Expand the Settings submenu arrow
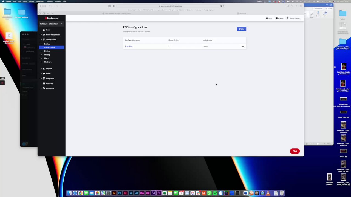Image resolution: width=351 pixels, height=197 pixels. 41,44
